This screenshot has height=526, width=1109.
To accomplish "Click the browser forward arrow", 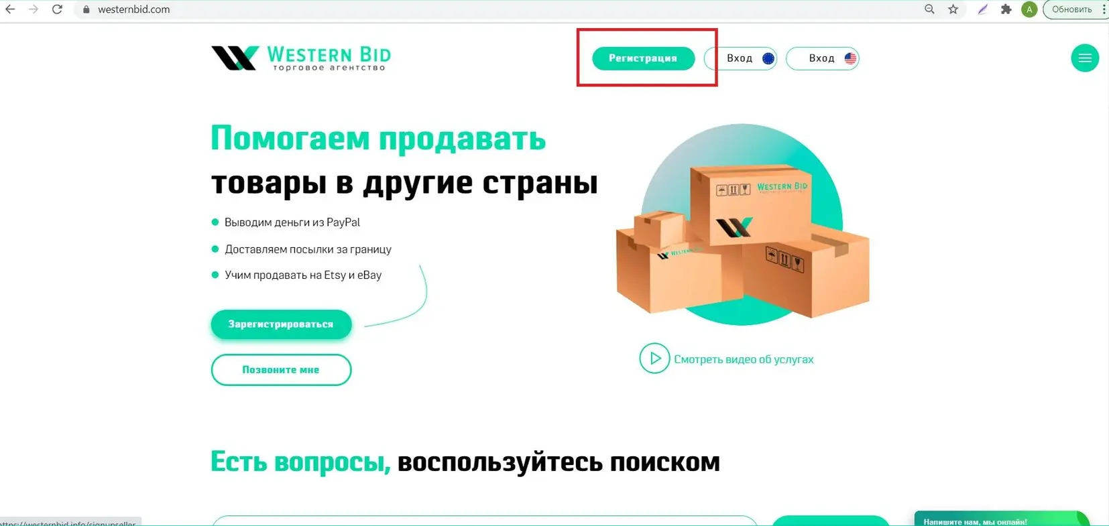I will pyautogui.click(x=33, y=9).
